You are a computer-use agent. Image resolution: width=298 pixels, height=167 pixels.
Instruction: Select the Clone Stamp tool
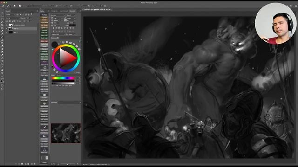[x=2, y=40]
